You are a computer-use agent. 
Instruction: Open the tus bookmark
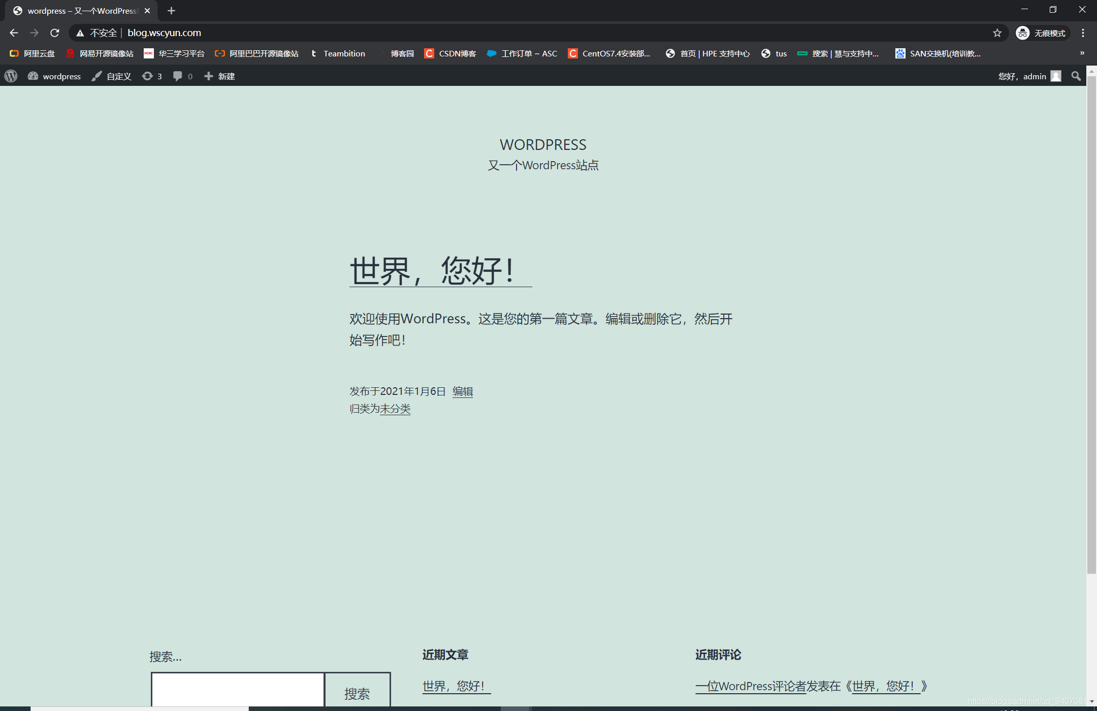point(774,53)
